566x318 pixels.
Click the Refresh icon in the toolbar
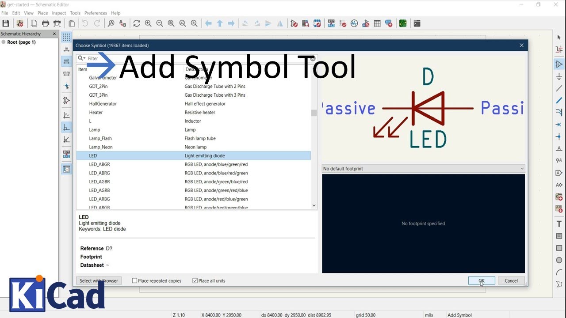pyautogui.click(x=137, y=23)
